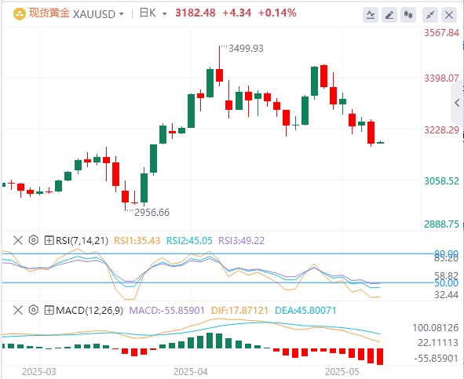This screenshot has height=379, width=464.
Task: Click the 3058.52 price axis label
Action: click(x=442, y=181)
